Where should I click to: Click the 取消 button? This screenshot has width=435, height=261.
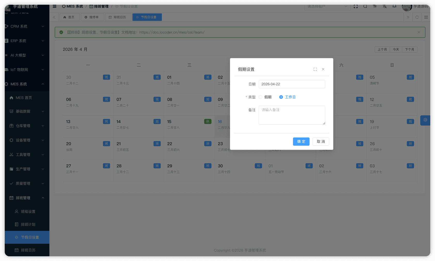click(x=321, y=141)
